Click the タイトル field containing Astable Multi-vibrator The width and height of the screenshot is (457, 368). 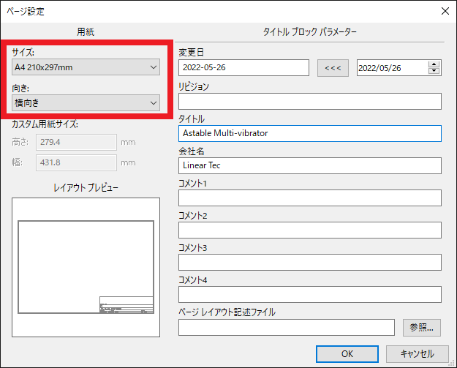[x=310, y=133]
